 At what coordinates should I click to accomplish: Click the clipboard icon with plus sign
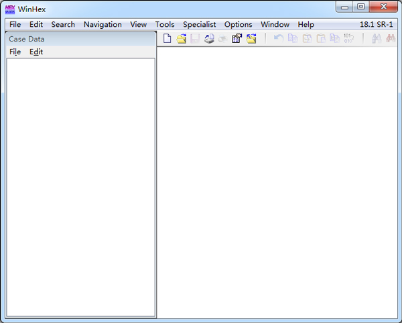[307, 38]
